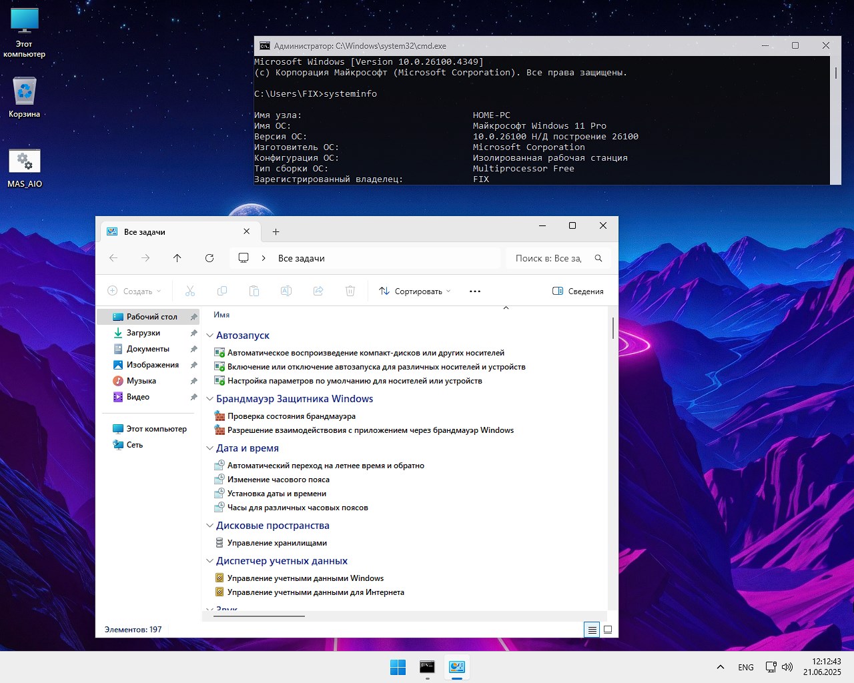The image size is (854, 683).
Task: Expand the Создать dropdown arrow
Action: click(159, 291)
